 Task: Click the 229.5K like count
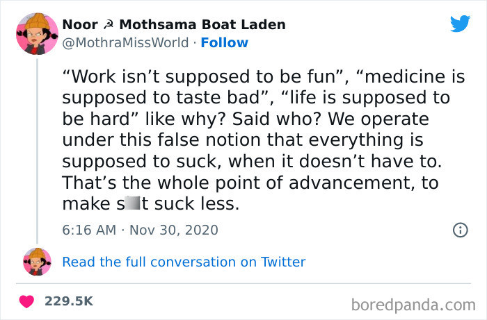[x=69, y=301]
